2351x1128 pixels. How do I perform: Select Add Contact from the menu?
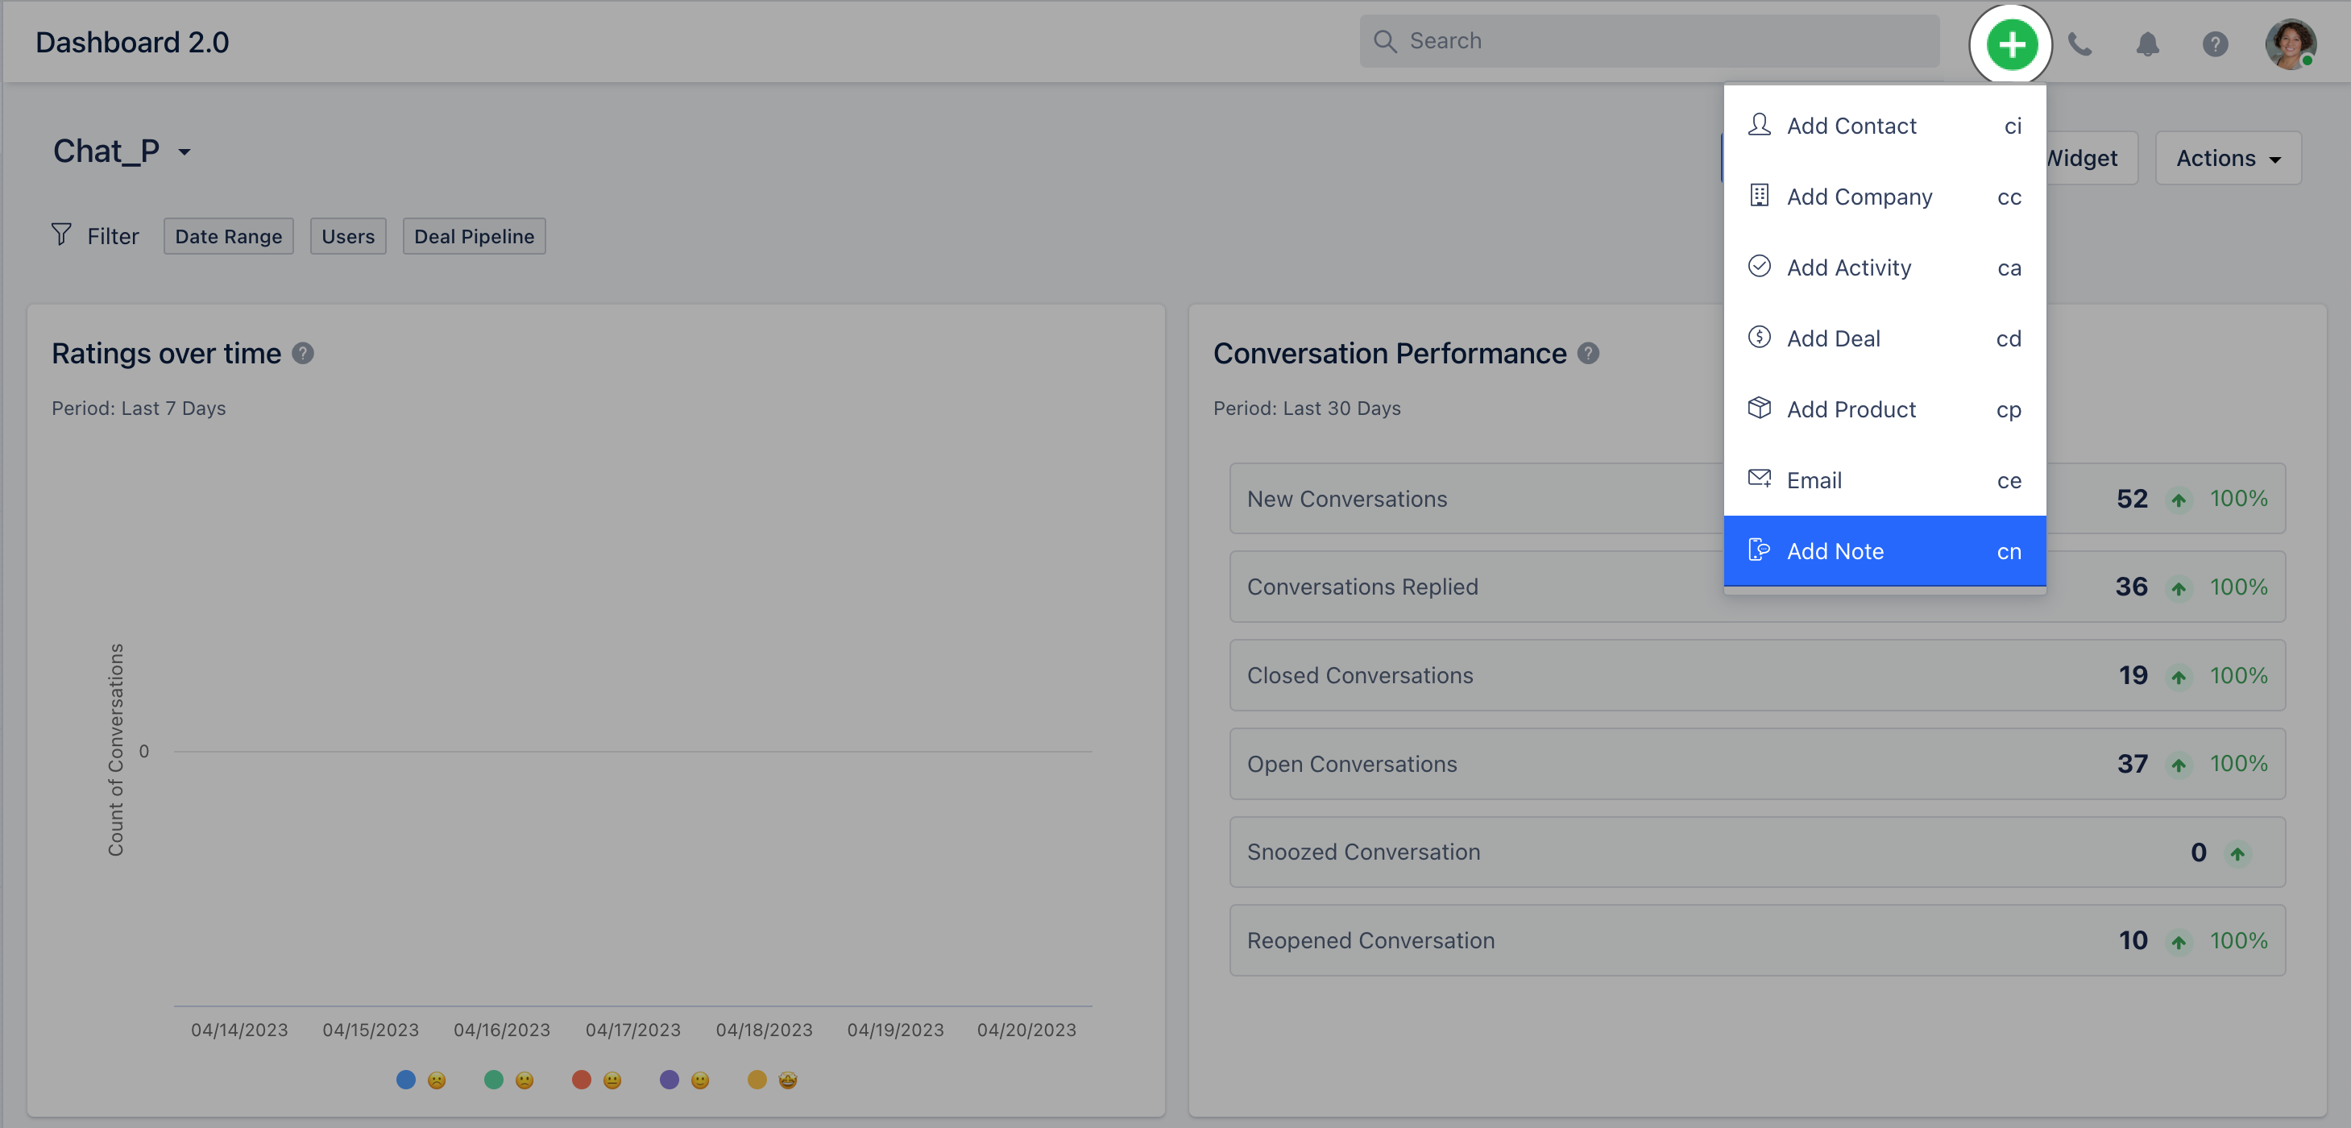[x=1884, y=126]
